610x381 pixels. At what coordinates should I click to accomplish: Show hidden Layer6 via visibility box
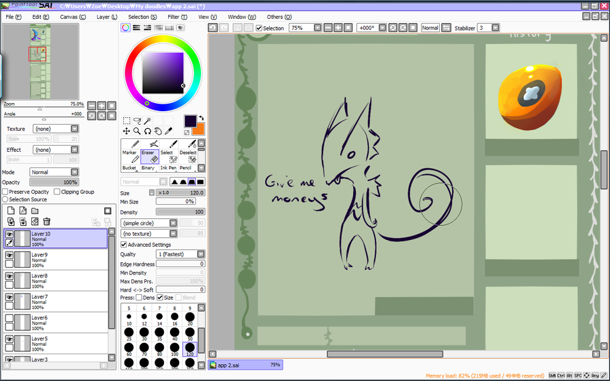[9, 318]
